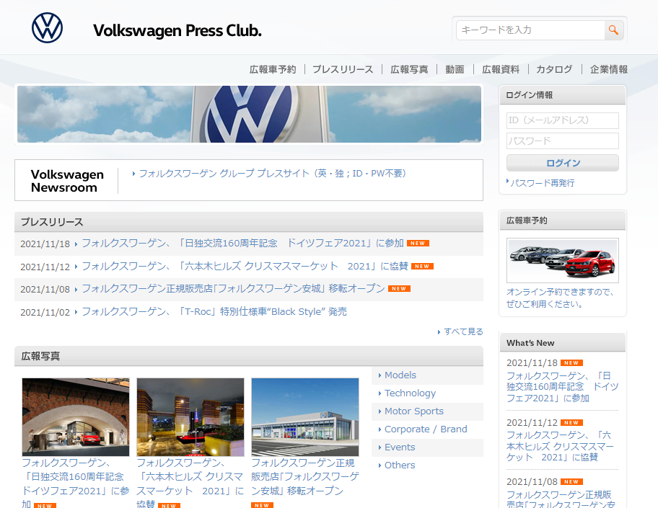This screenshot has height=508, width=658.
Task: Open the フォルクスワーゲン安城 photo caption link
Action: coord(305,477)
